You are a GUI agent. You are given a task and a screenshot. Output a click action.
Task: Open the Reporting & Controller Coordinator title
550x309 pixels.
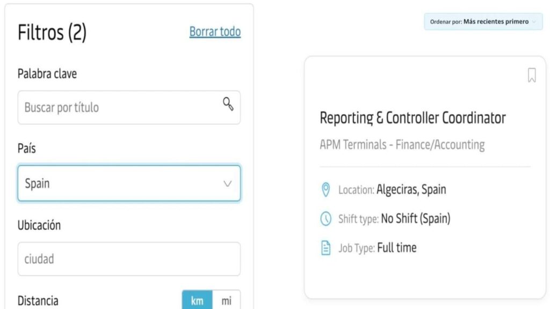coord(412,117)
